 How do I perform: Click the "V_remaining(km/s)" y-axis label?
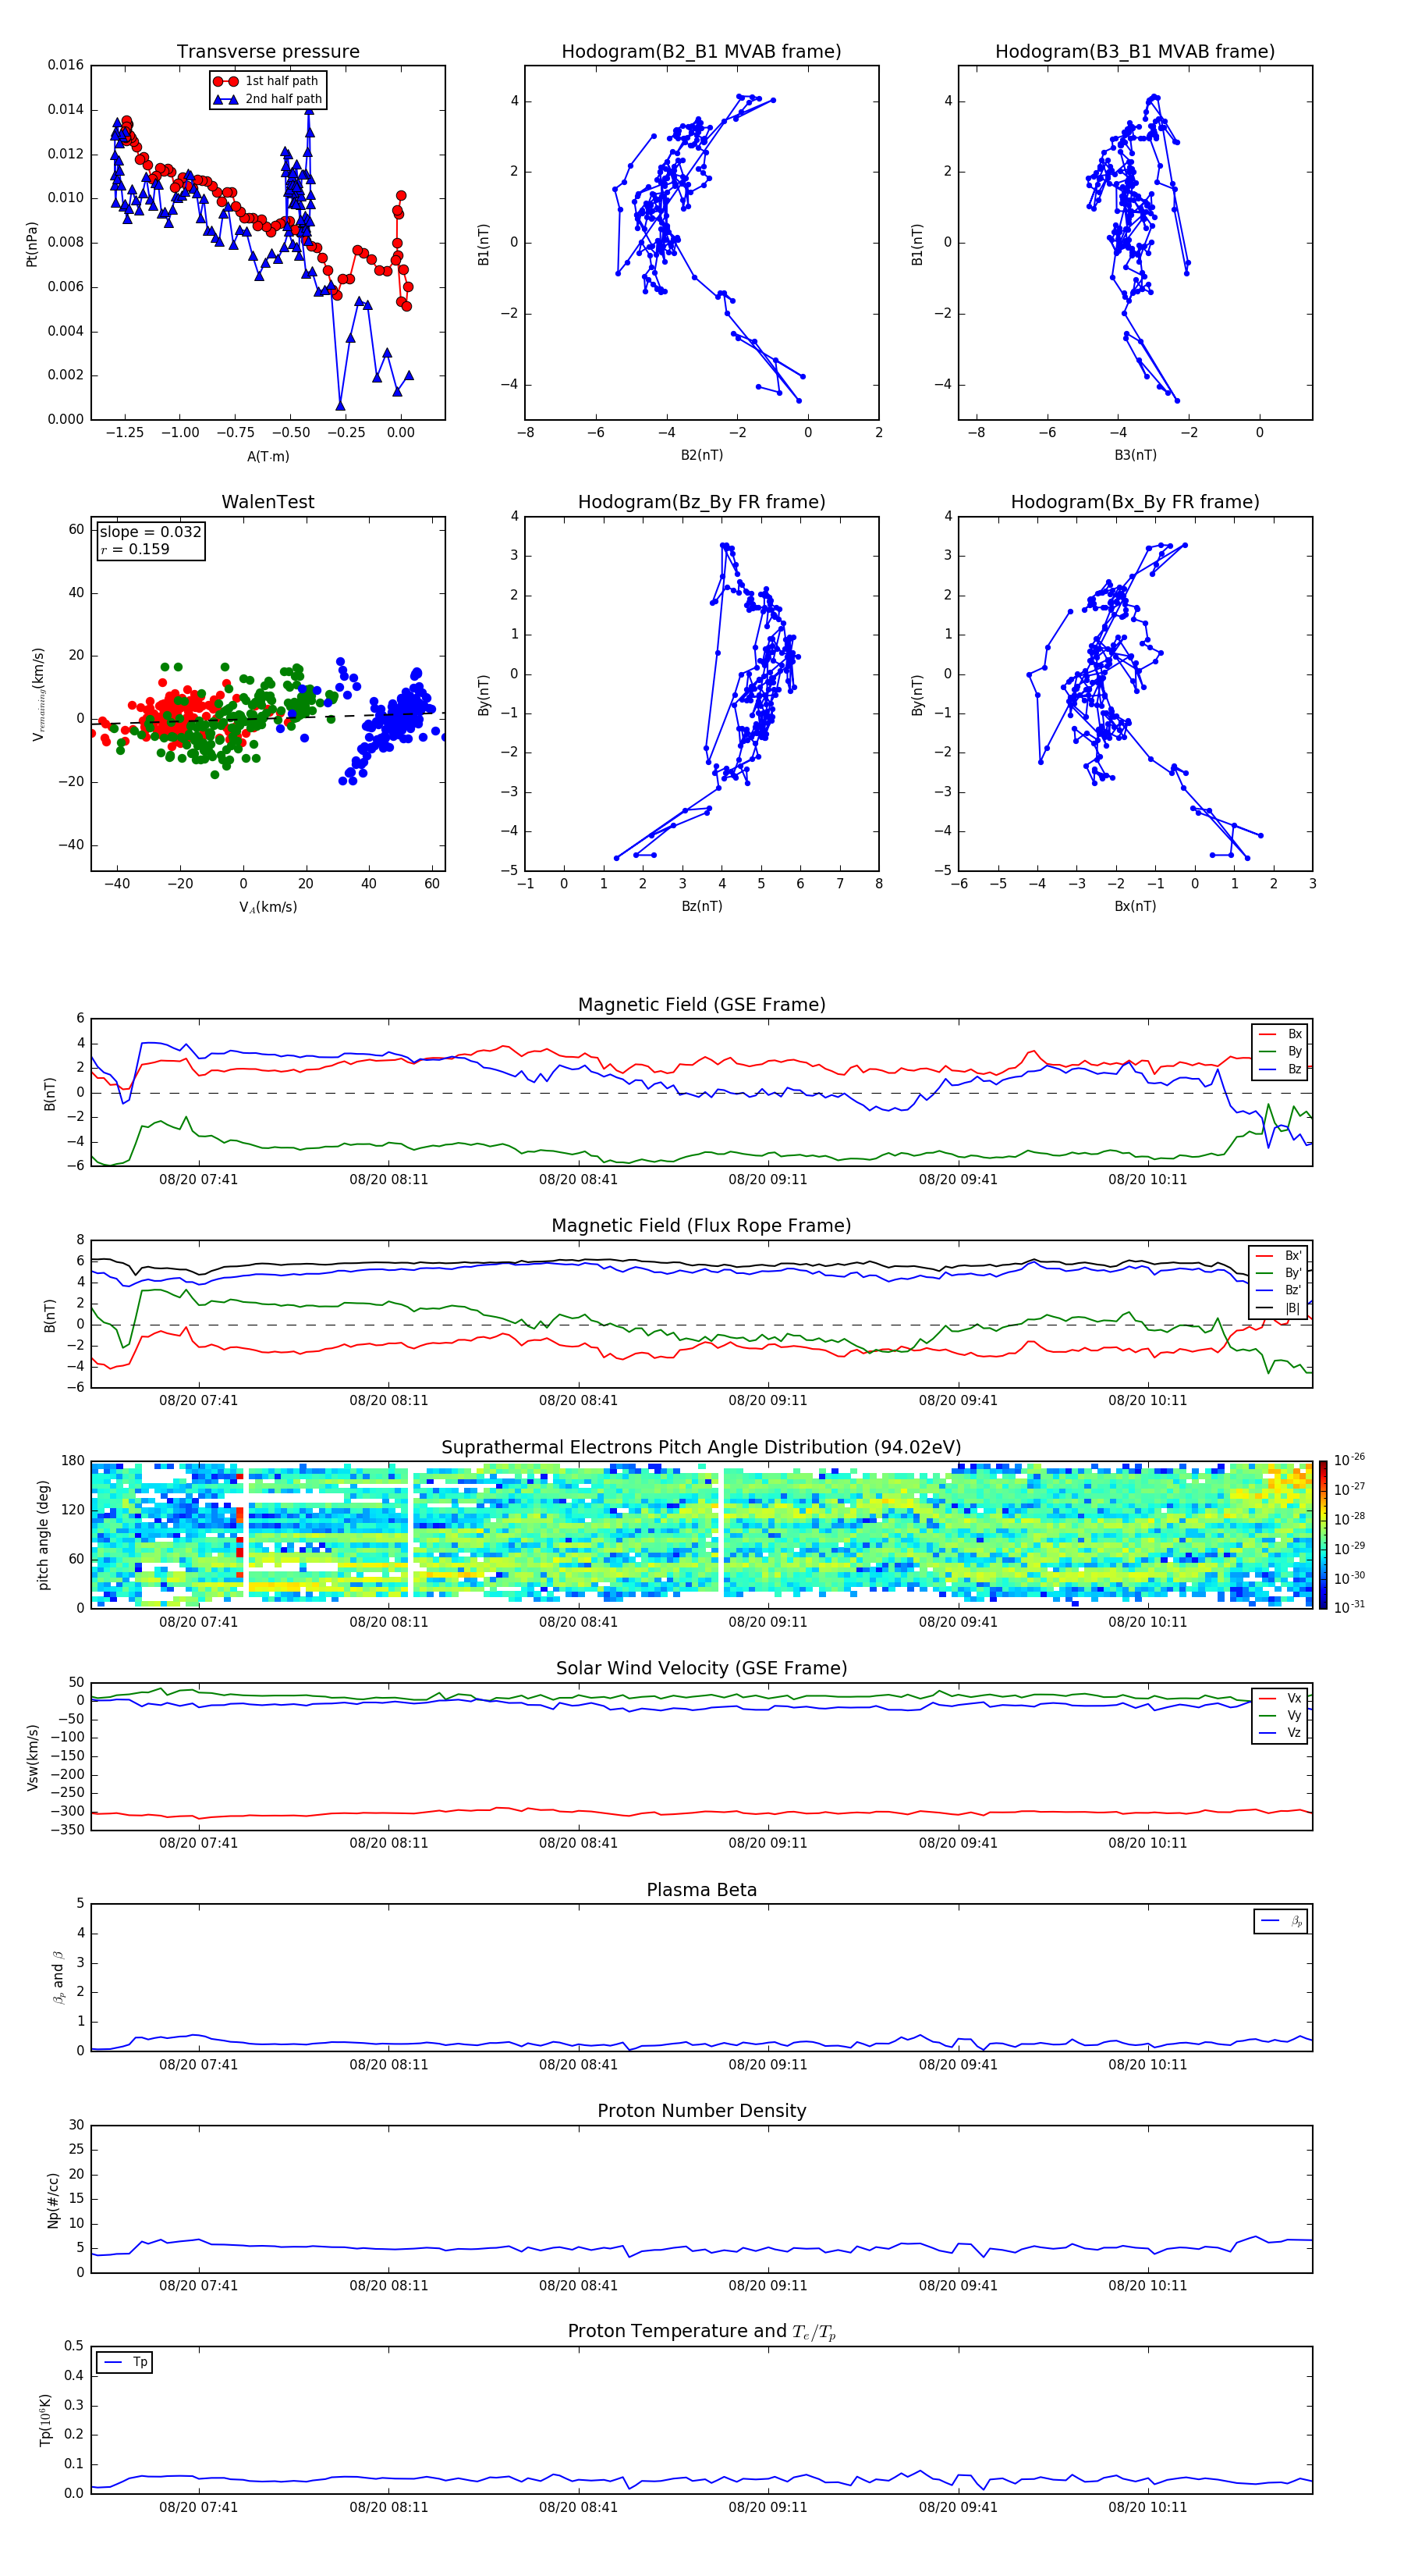point(38,694)
